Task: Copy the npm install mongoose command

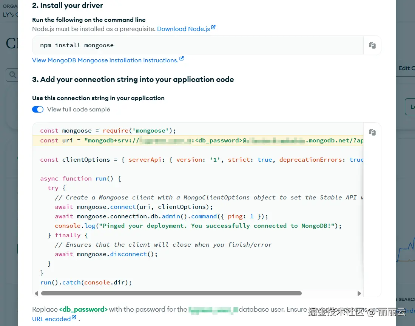Action: pos(372,45)
